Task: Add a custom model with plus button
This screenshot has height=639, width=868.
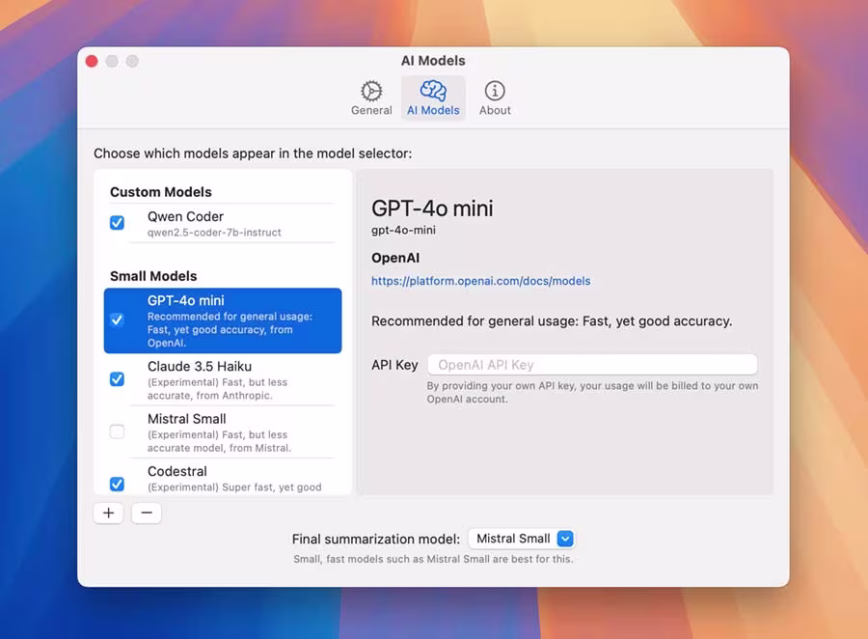Action: (x=108, y=514)
